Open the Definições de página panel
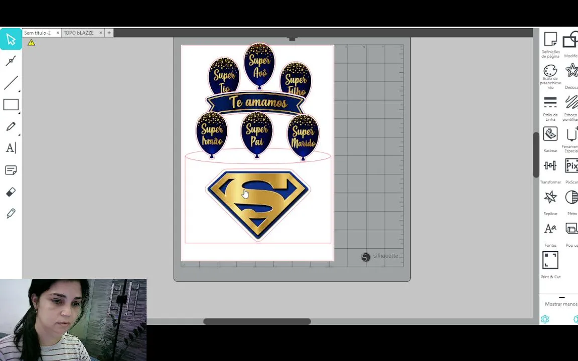 point(550,45)
